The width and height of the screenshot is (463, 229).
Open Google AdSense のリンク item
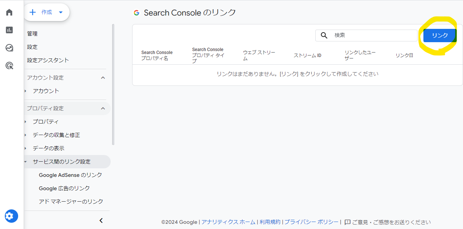(x=70, y=175)
